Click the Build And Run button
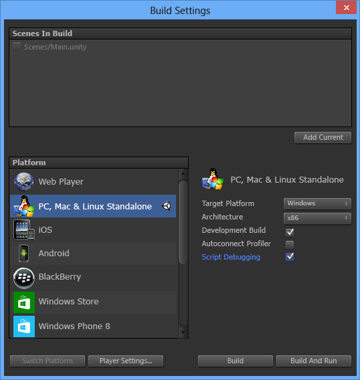Screen dimensions: 364x380 [314, 361]
